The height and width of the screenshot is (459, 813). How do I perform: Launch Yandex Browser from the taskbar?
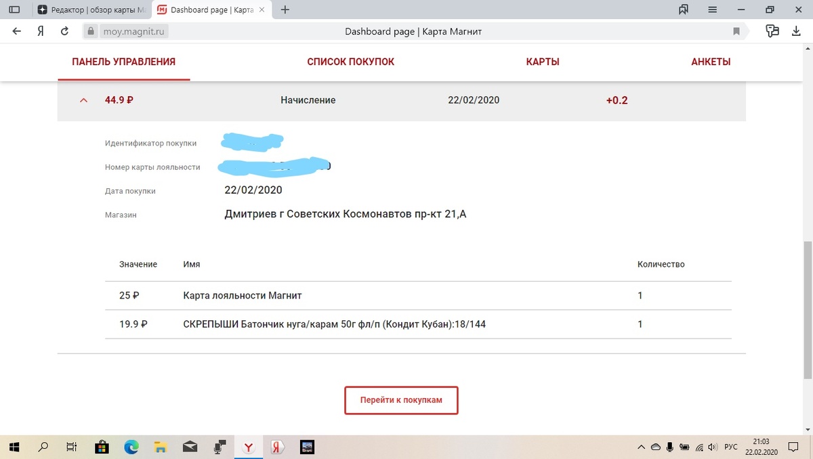coord(248,447)
